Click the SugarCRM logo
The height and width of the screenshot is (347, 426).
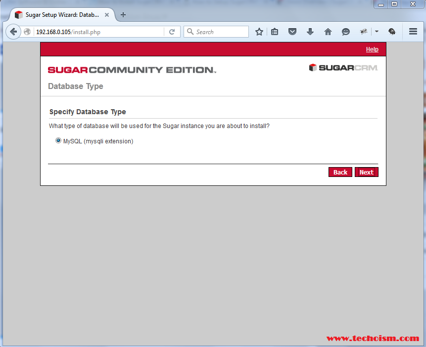tap(343, 68)
